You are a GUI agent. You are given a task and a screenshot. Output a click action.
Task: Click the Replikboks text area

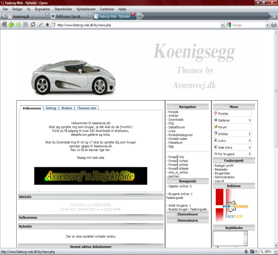(228, 238)
